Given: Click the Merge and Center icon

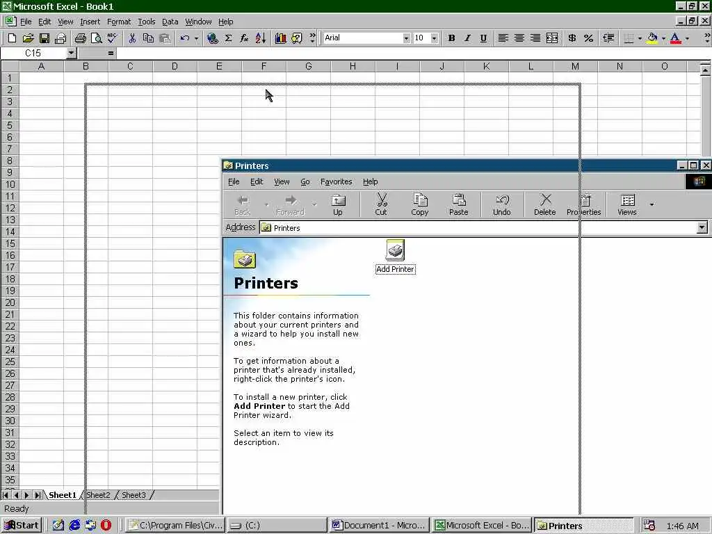Looking at the screenshot, I should [x=552, y=38].
